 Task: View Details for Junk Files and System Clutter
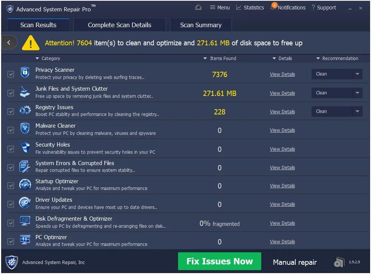[282, 93]
